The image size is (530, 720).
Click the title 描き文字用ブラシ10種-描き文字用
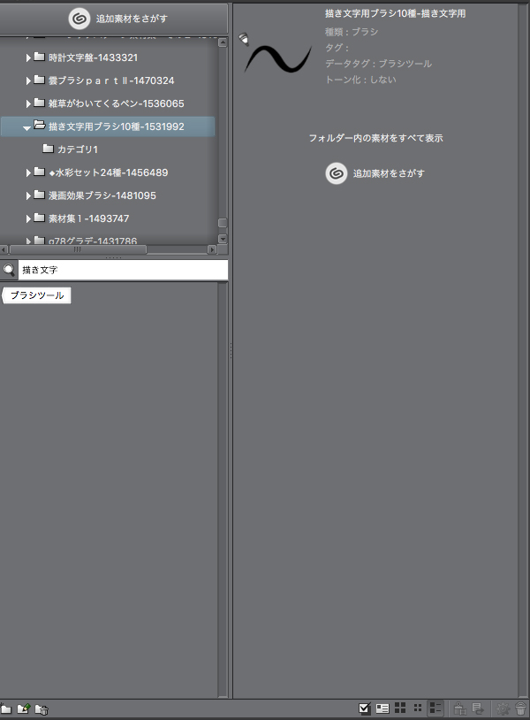tap(395, 14)
